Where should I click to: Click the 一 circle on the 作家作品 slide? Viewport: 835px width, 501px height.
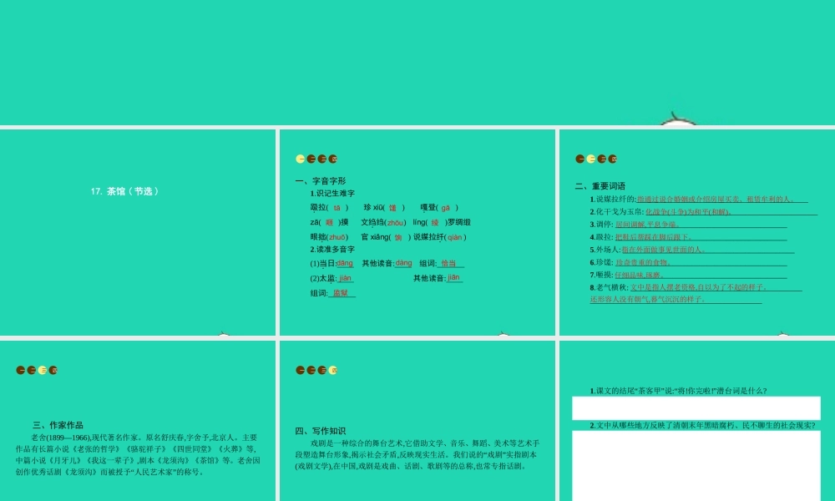click(21, 370)
